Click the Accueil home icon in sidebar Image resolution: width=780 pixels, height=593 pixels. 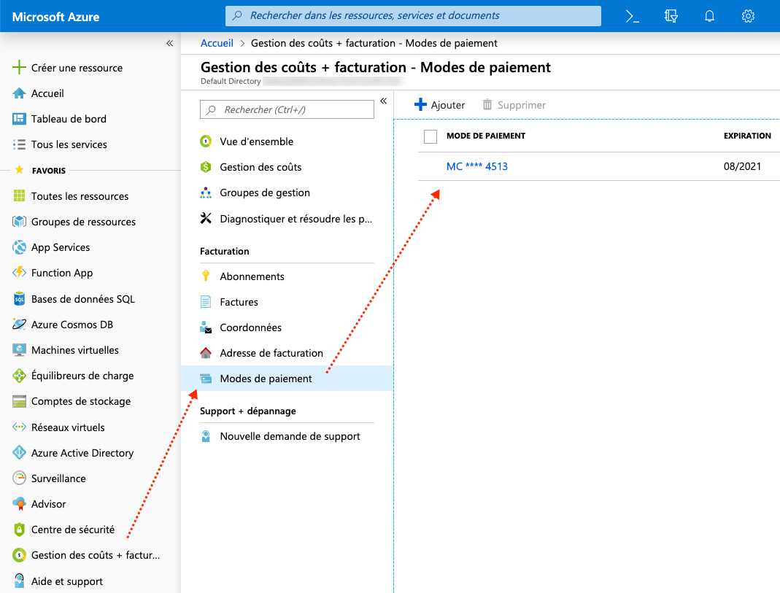pos(19,93)
